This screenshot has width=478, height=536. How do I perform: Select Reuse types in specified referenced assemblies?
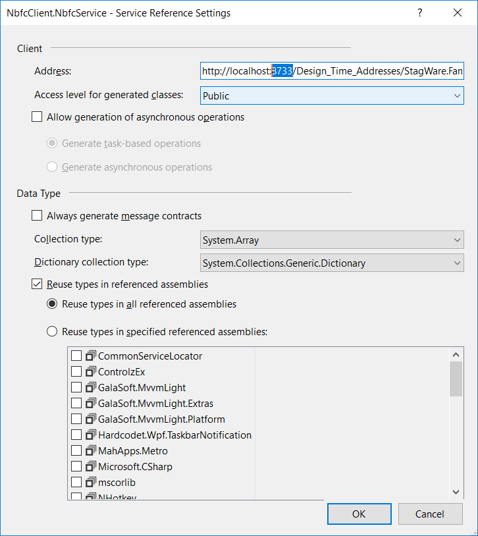pos(52,331)
